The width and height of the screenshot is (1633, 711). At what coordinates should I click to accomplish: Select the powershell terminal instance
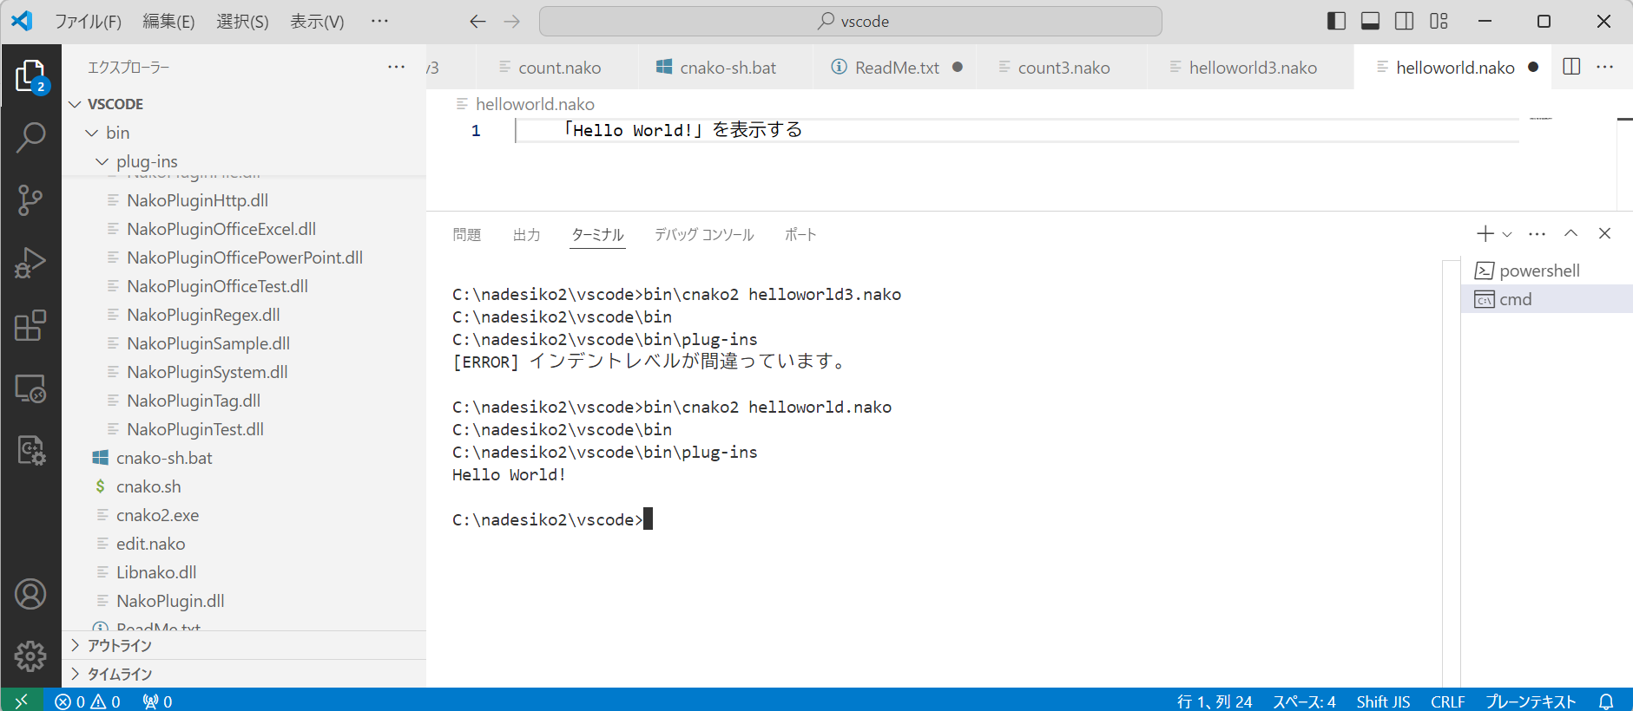[1546, 271]
